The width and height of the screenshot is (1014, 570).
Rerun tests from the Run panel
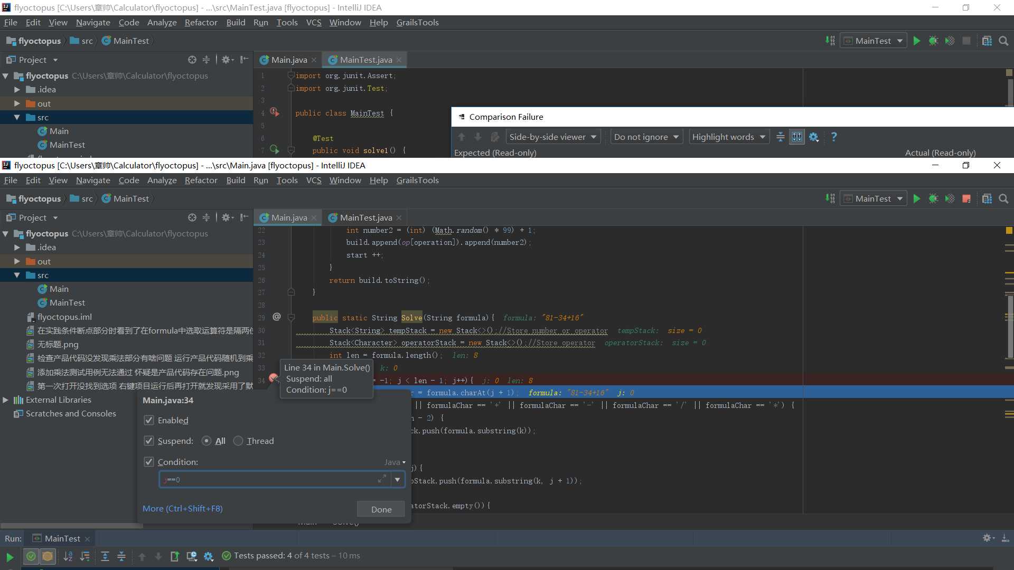tap(10, 556)
